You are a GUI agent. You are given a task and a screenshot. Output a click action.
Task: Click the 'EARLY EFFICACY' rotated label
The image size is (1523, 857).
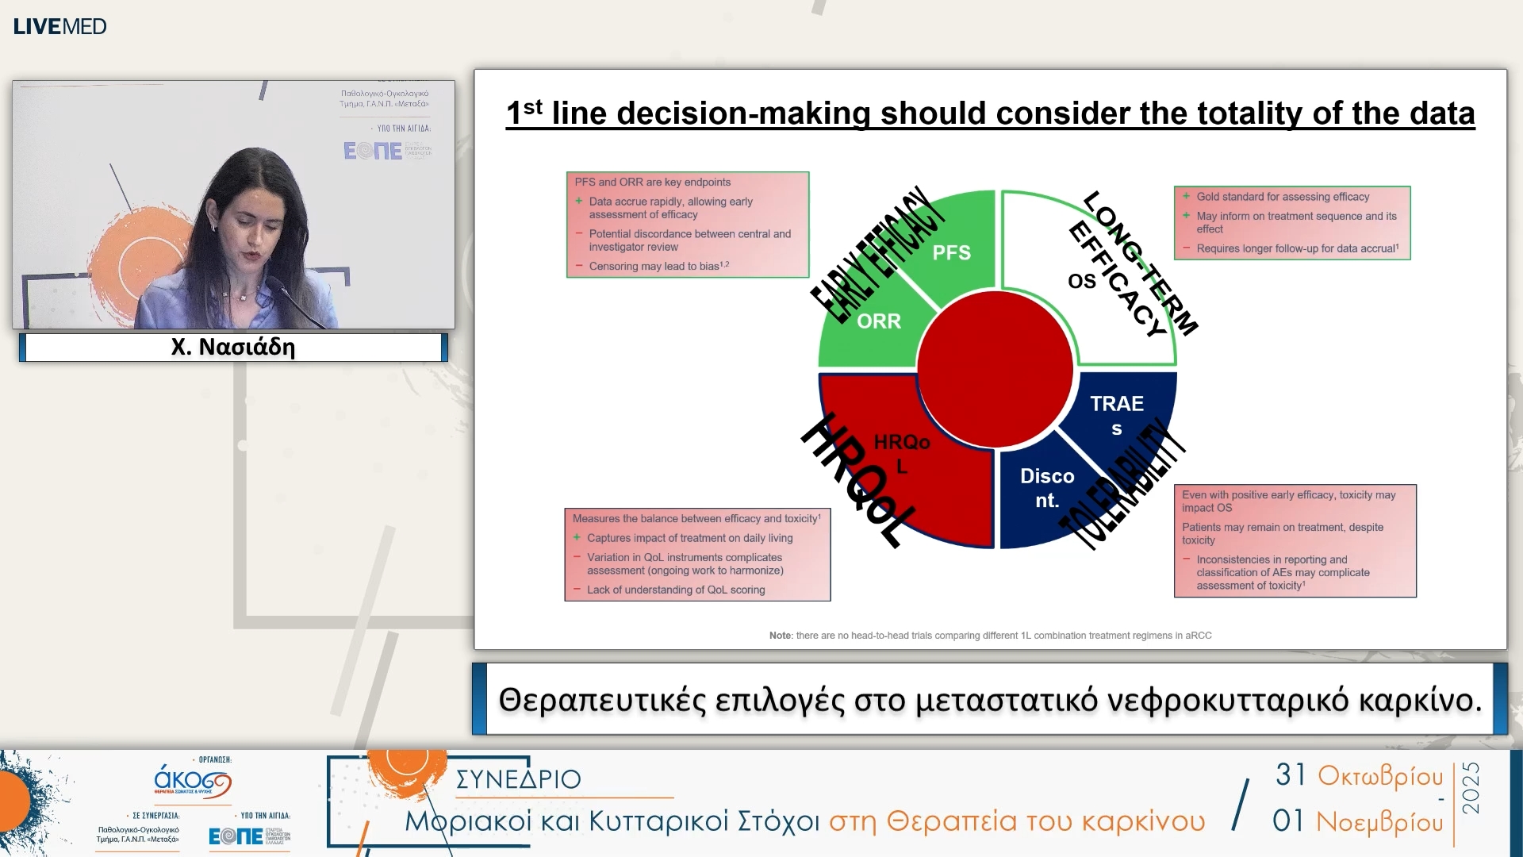tap(878, 256)
